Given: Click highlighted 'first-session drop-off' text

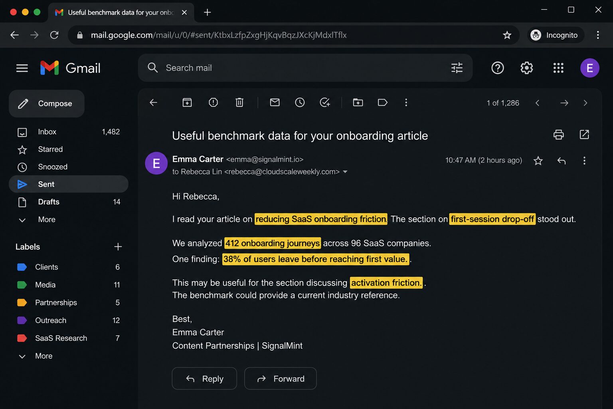Looking at the screenshot, I should (x=492, y=219).
